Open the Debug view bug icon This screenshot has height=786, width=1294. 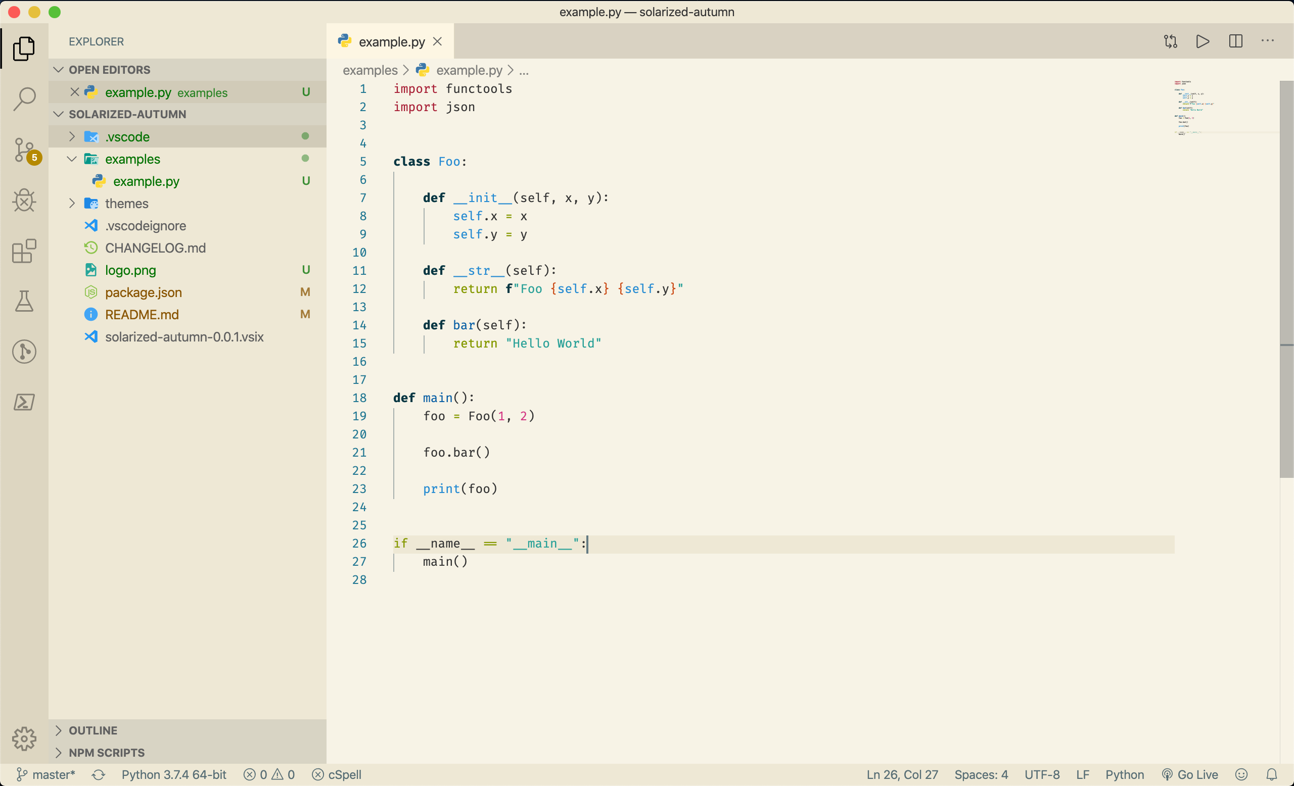pyautogui.click(x=24, y=200)
